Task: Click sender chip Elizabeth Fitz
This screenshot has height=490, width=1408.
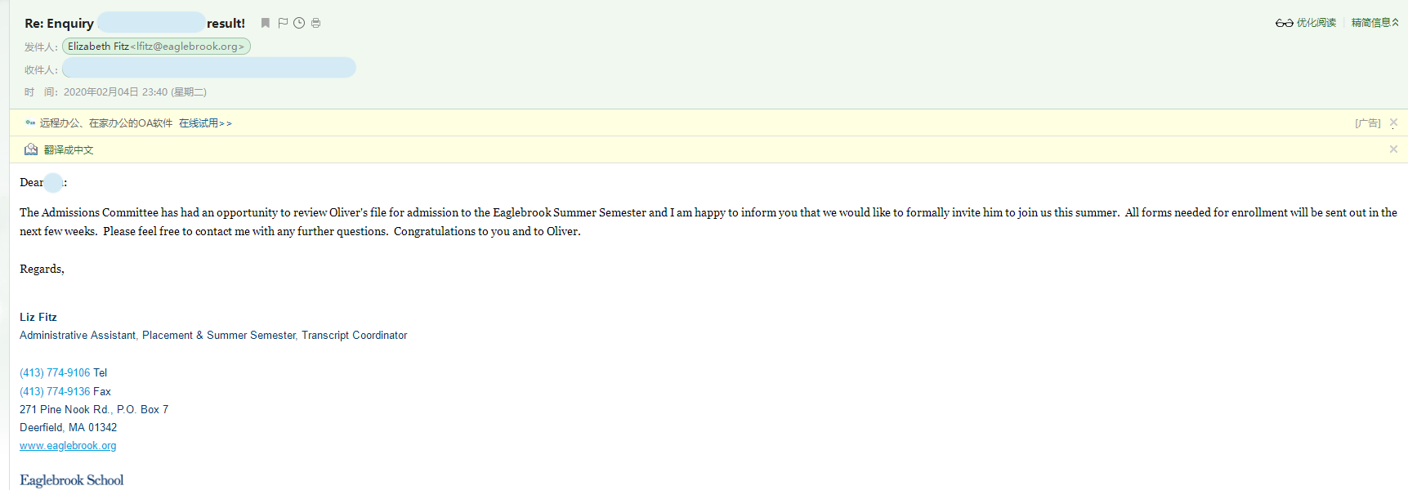Action: pyautogui.click(x=156, y=47)
